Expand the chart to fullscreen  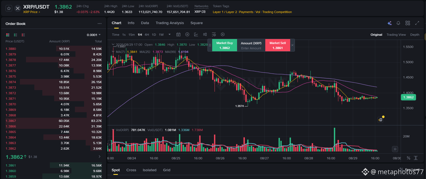[x=417, y=23]
